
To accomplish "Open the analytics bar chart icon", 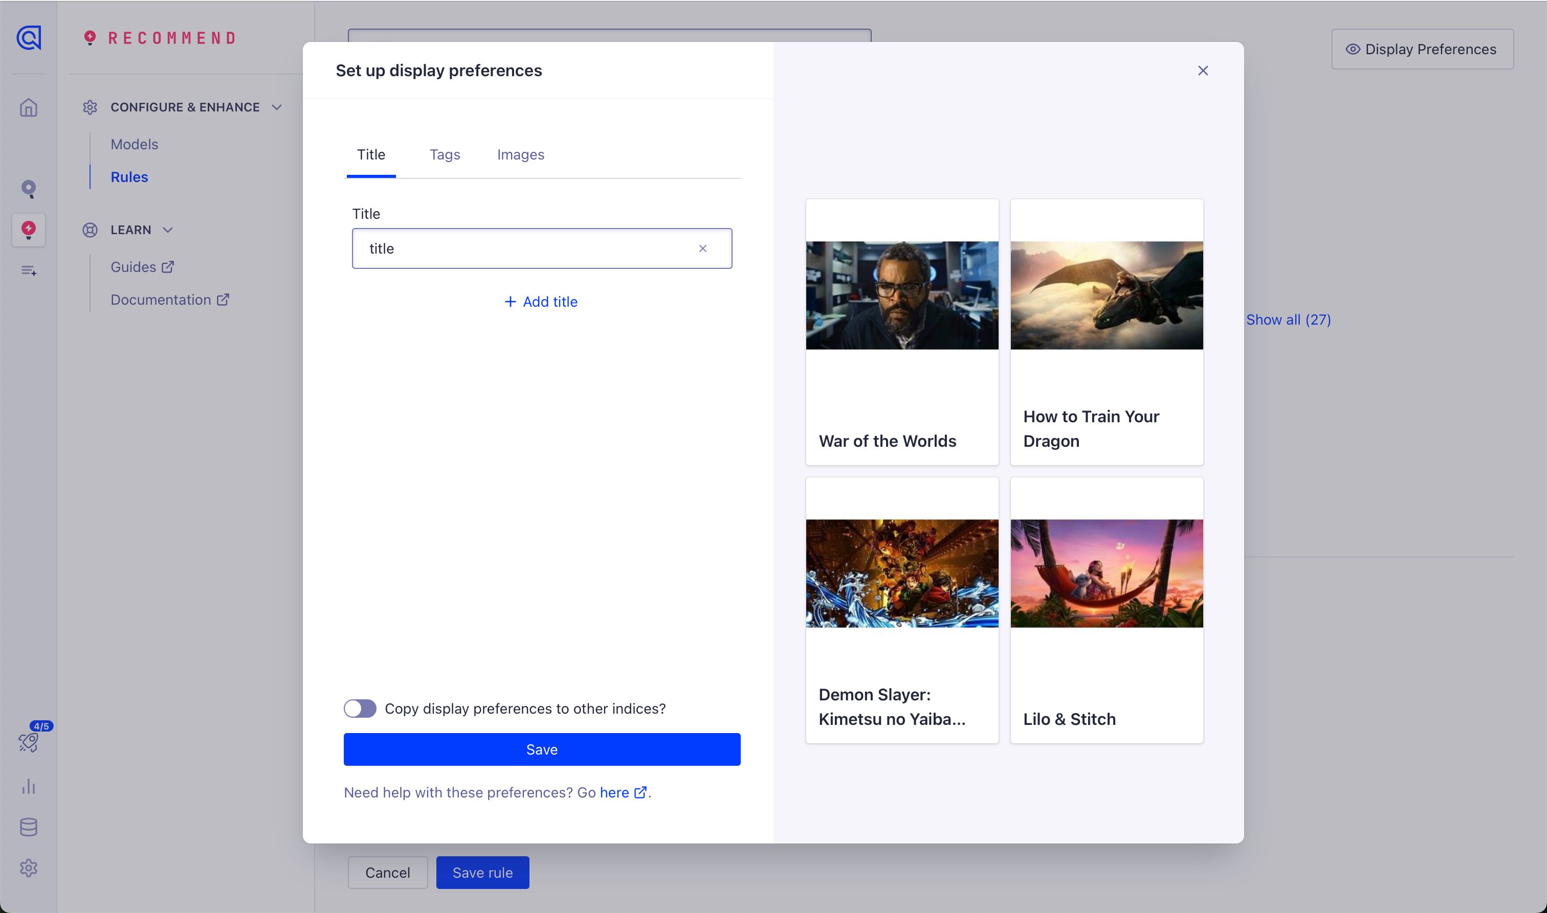I will (28, 786).
